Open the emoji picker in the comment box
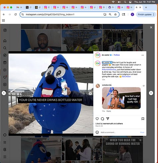Image resolution: width=158 pixels, height=163 pixels. pos(97,132)
